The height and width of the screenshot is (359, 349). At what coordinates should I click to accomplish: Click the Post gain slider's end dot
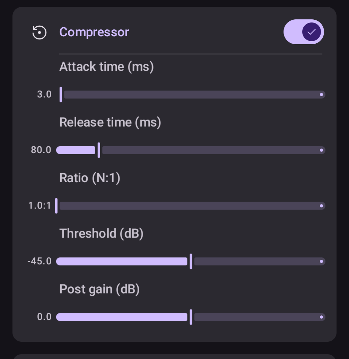321,317
